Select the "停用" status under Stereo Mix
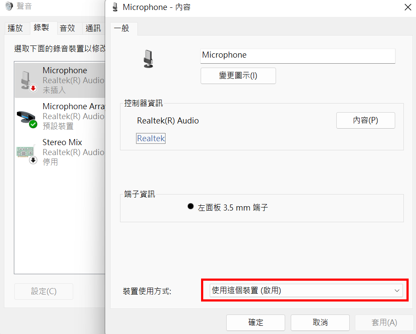This screenshot has width=416, height=334. tap(50, 162)
